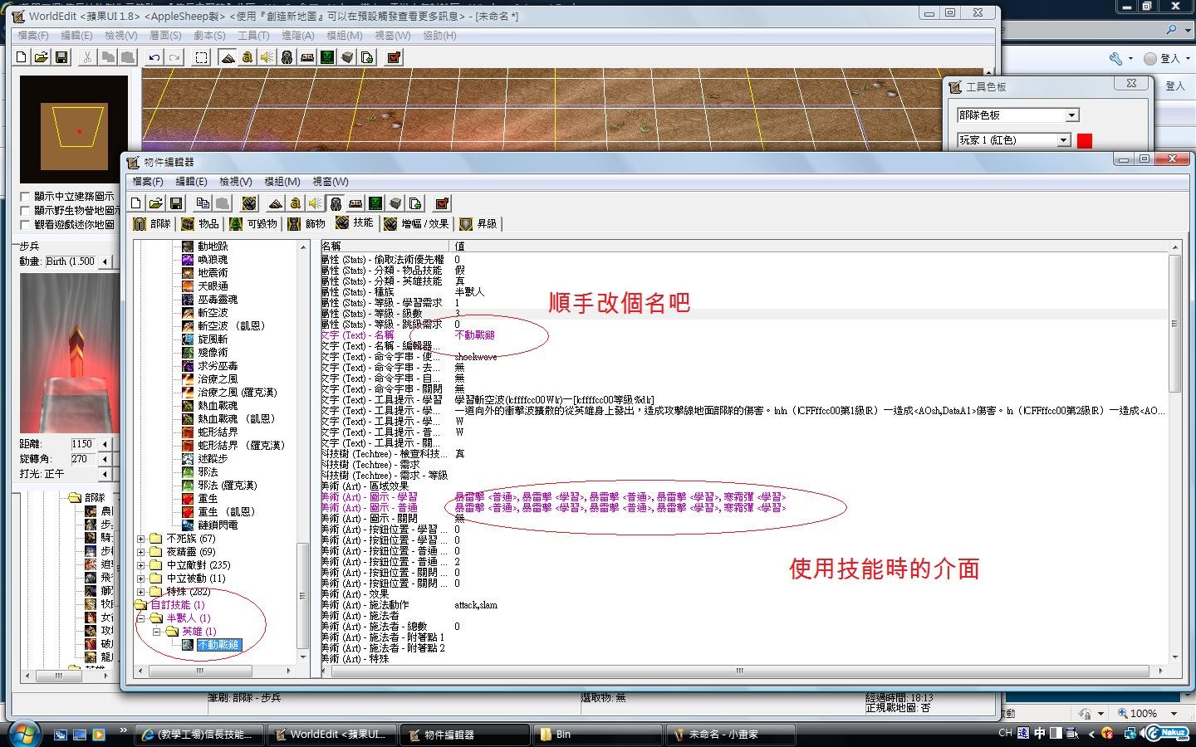Click the Test Map icon in the Object Editor toolbar
Image resolution: width=1196 pixels, height=747 pixels.
pyautogui.click(x=442, y=203)
